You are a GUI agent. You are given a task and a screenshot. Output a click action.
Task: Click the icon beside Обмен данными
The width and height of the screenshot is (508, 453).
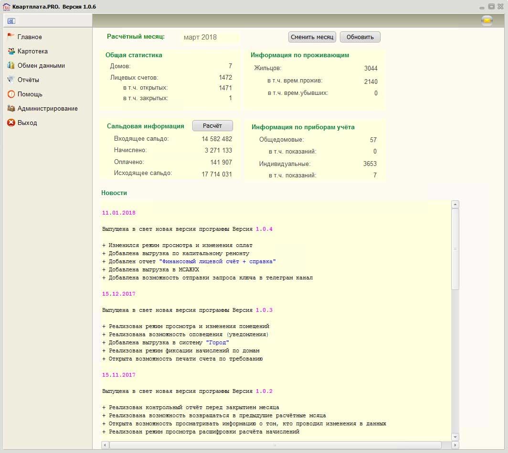pyautogui.click(x=11, y=65)
